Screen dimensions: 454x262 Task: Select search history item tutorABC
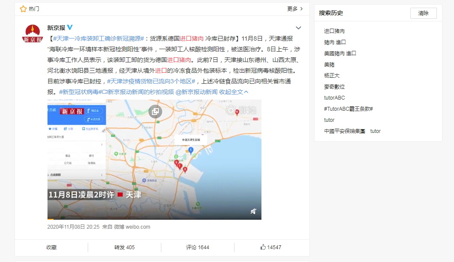click(335, 98)
